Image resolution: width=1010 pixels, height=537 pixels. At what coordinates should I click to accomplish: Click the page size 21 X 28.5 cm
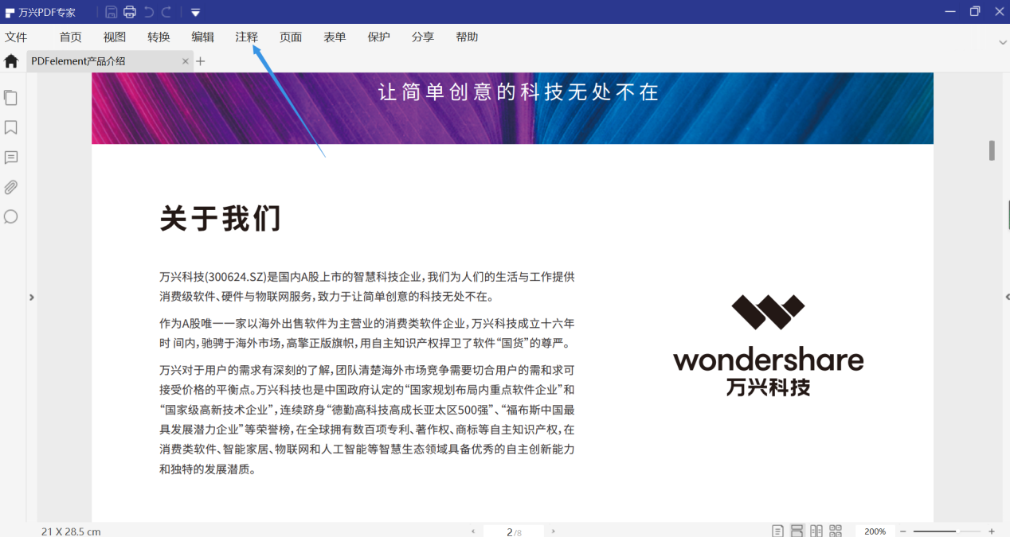click(71, 531)
